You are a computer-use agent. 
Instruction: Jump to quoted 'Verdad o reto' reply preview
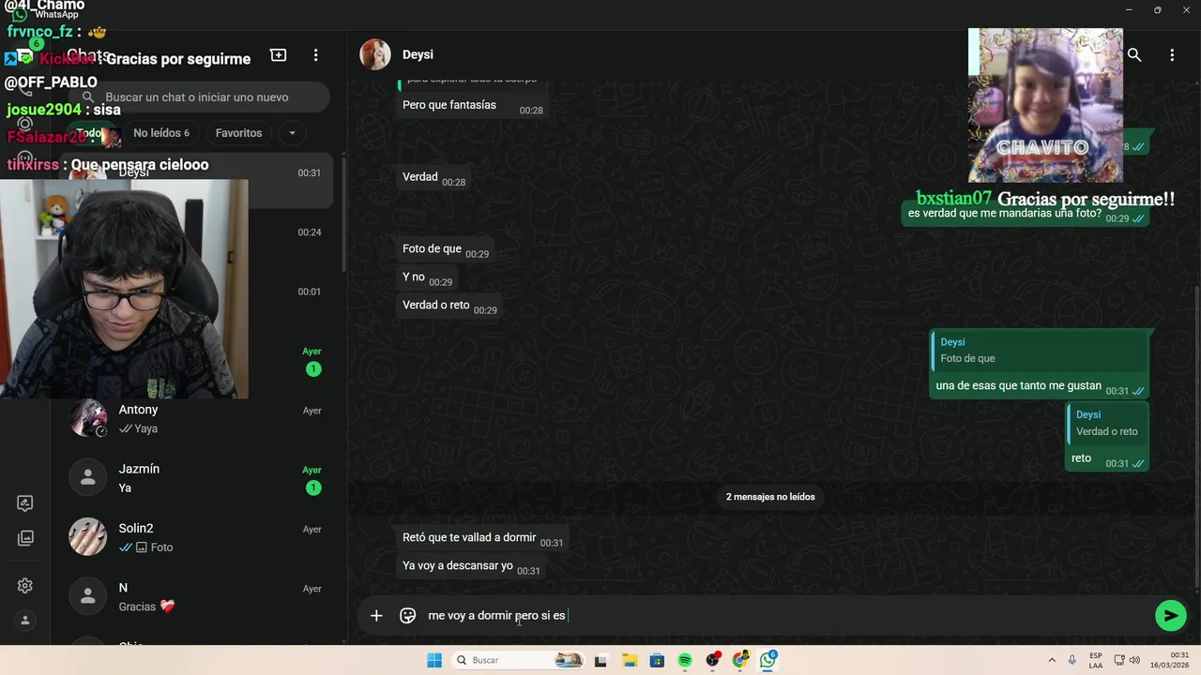(1107, 423)
